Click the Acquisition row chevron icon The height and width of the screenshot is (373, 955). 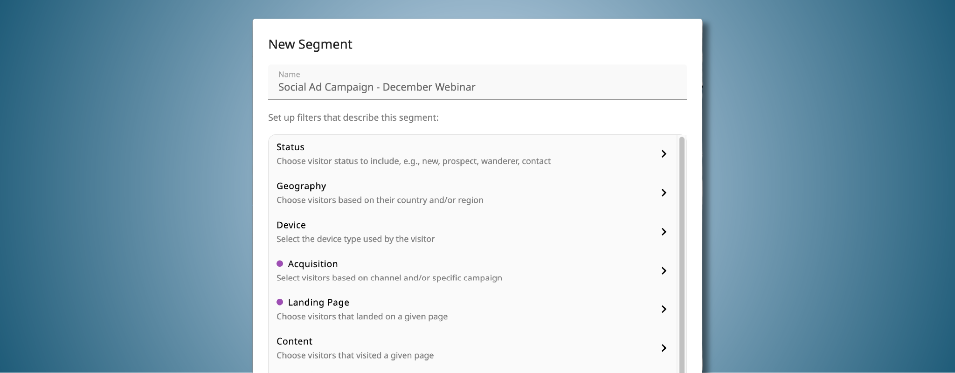click(x=664, y=270)
